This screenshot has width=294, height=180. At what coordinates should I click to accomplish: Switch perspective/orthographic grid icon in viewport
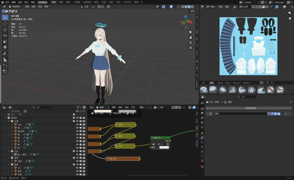pos(191,48)
